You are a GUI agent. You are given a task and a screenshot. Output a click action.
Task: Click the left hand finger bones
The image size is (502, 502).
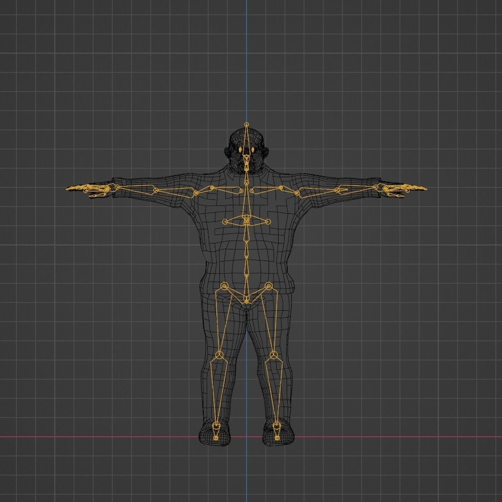point(90,190)
